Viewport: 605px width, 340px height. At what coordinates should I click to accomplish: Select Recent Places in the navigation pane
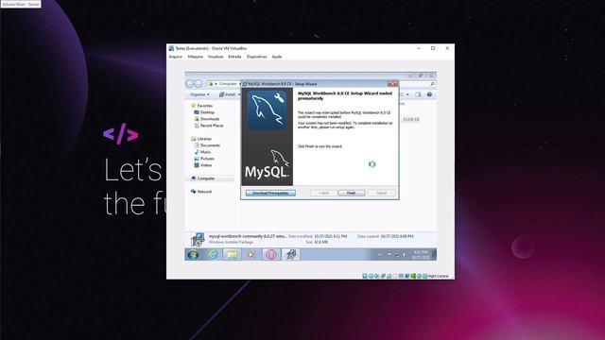coord(209,126)
